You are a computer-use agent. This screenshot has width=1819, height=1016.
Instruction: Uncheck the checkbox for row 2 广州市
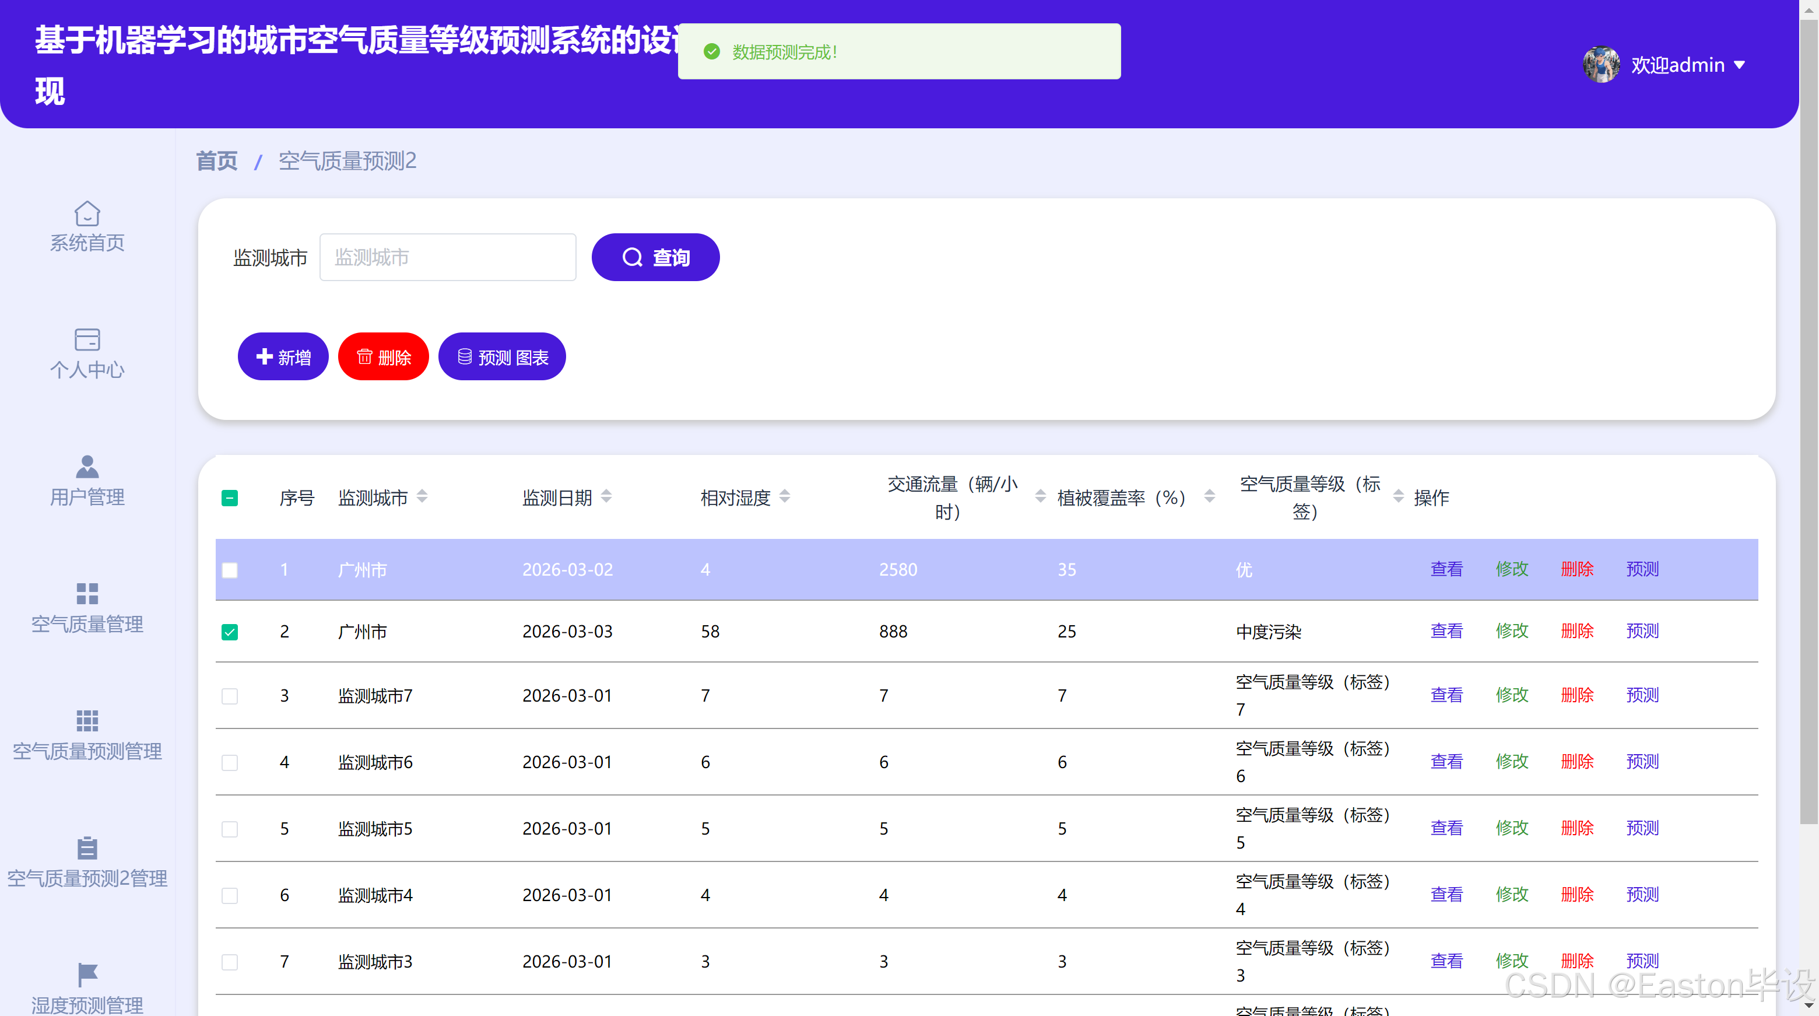230,632
